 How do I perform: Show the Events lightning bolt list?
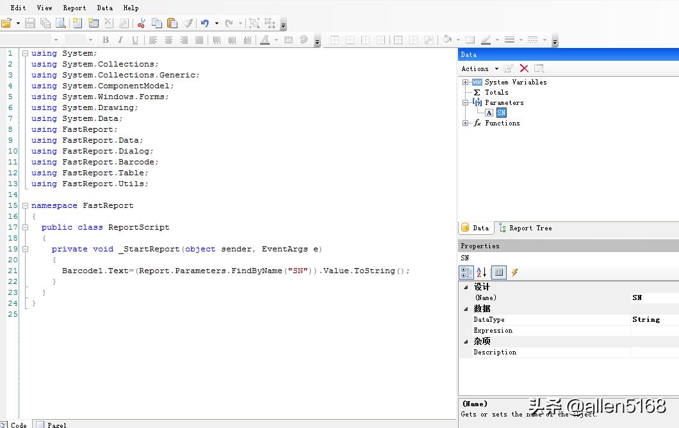point(514,273)
